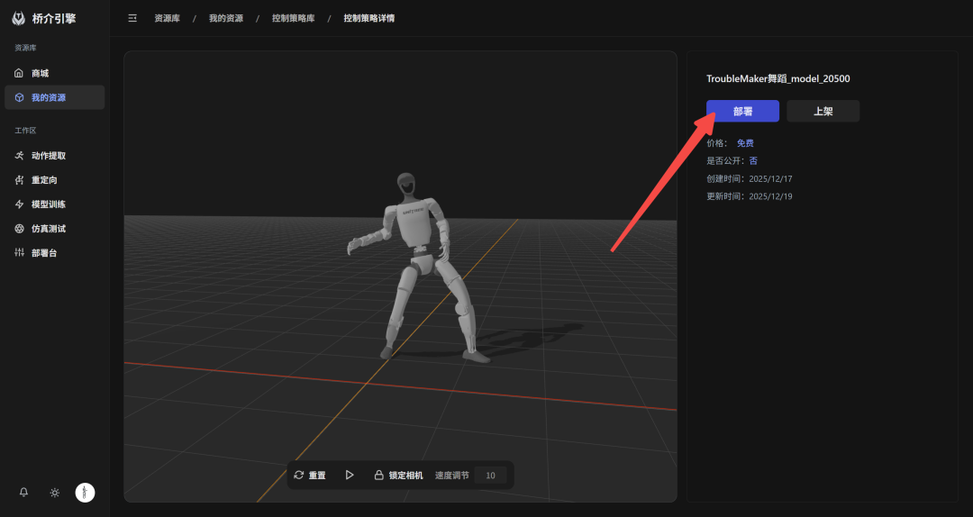Click the 上架 button
Viewport: 973px width, 517px height.
(823, 111)
